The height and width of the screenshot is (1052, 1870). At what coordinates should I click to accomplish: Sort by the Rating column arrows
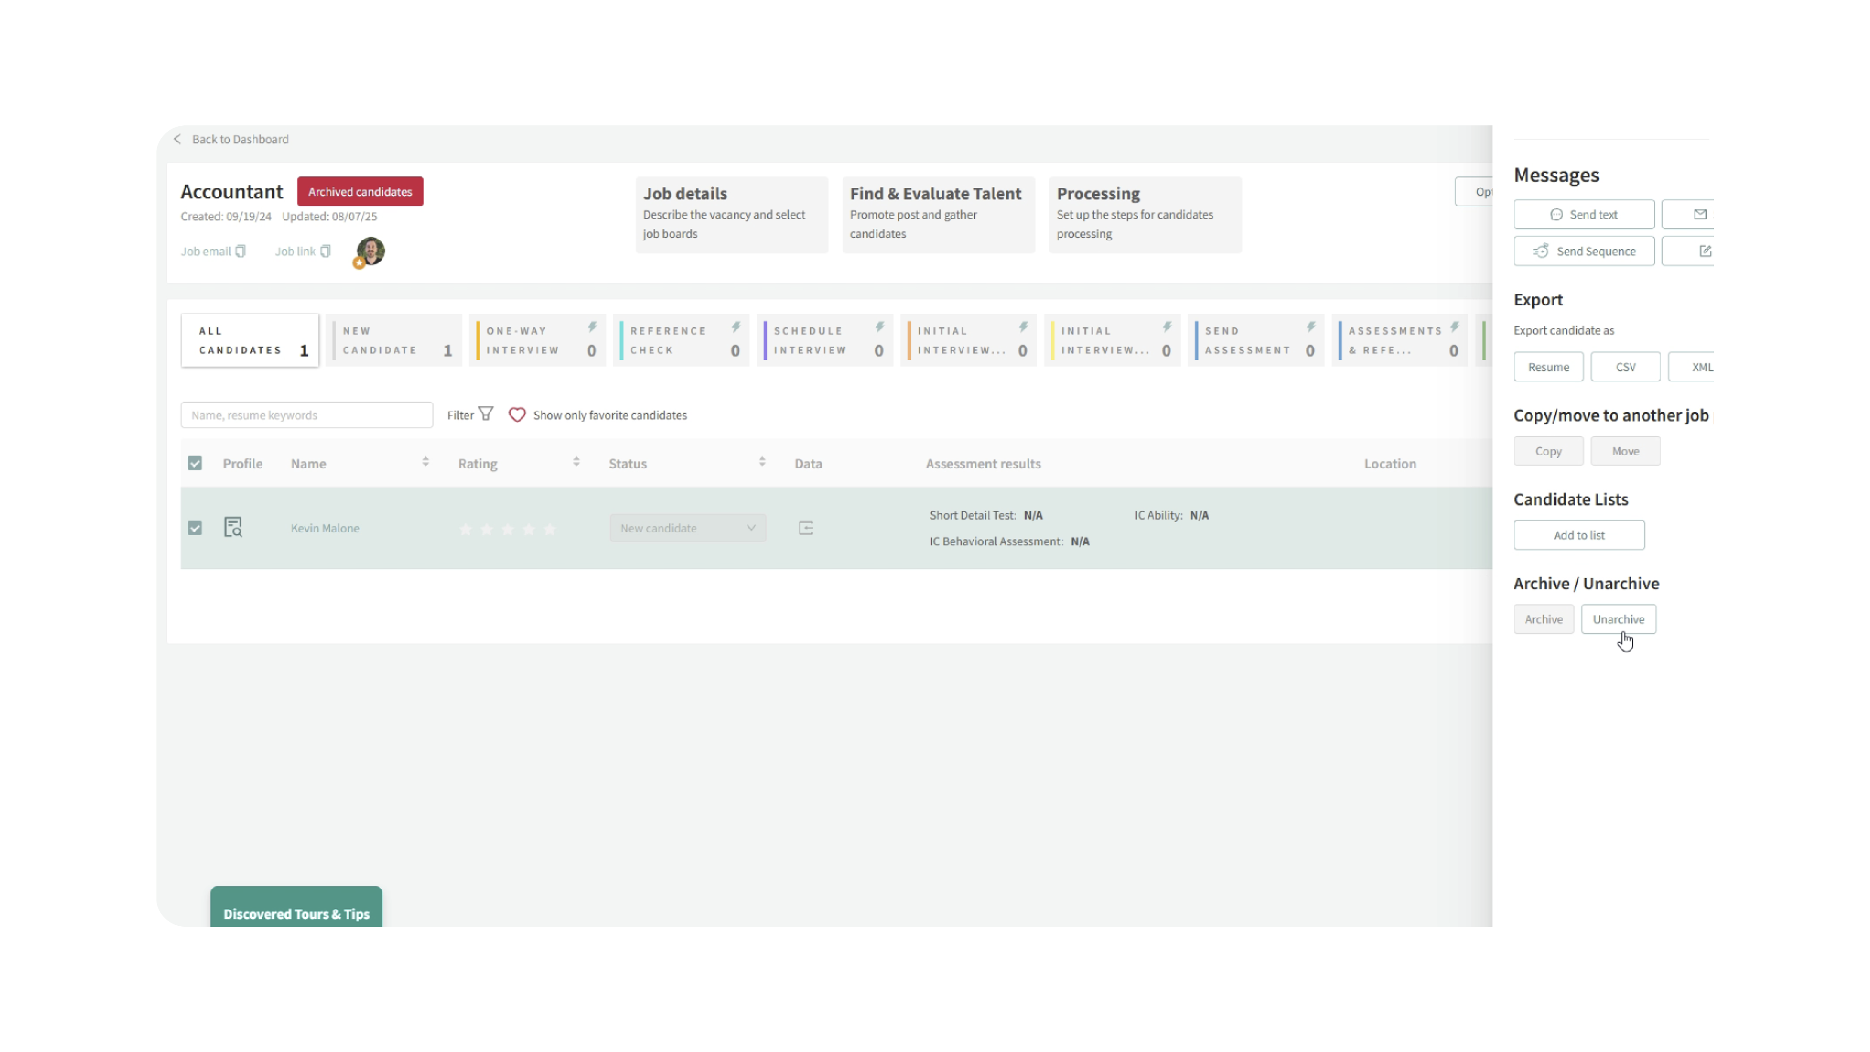576,462
